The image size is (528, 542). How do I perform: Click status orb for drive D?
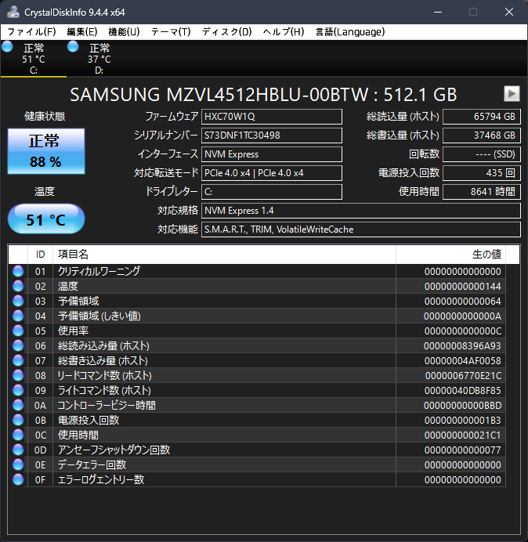[73, 47]
